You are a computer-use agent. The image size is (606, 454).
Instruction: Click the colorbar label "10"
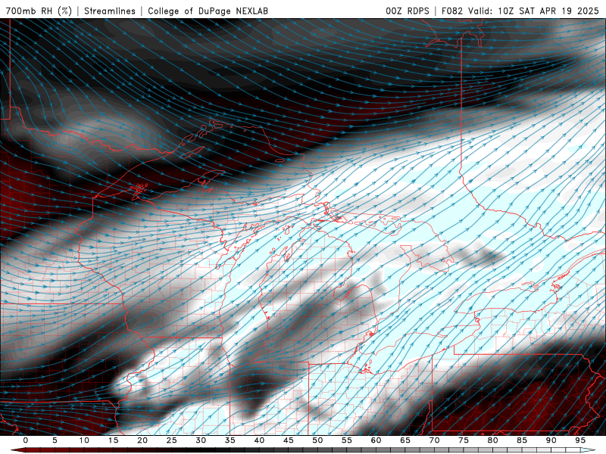click(84, 440)
